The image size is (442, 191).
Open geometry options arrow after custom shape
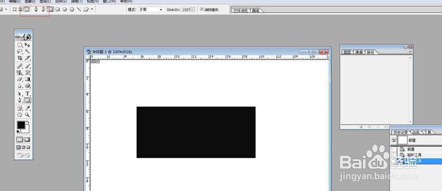(92, 10)
